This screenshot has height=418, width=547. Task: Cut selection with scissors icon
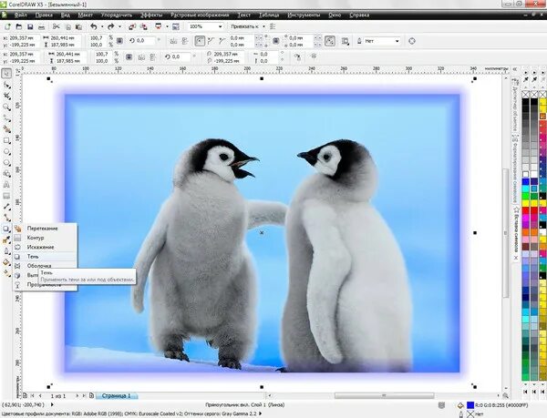(x=57, y=26)
